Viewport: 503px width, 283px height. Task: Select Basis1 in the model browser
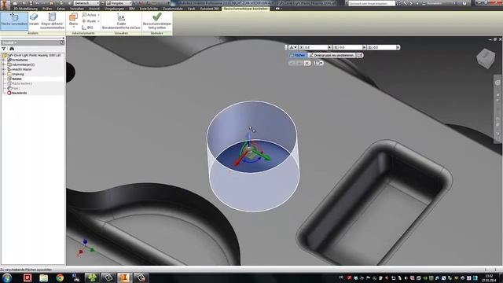pos(17,79)
